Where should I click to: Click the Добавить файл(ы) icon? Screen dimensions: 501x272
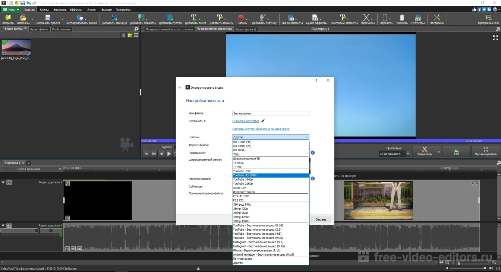click(x=114, y=18)
